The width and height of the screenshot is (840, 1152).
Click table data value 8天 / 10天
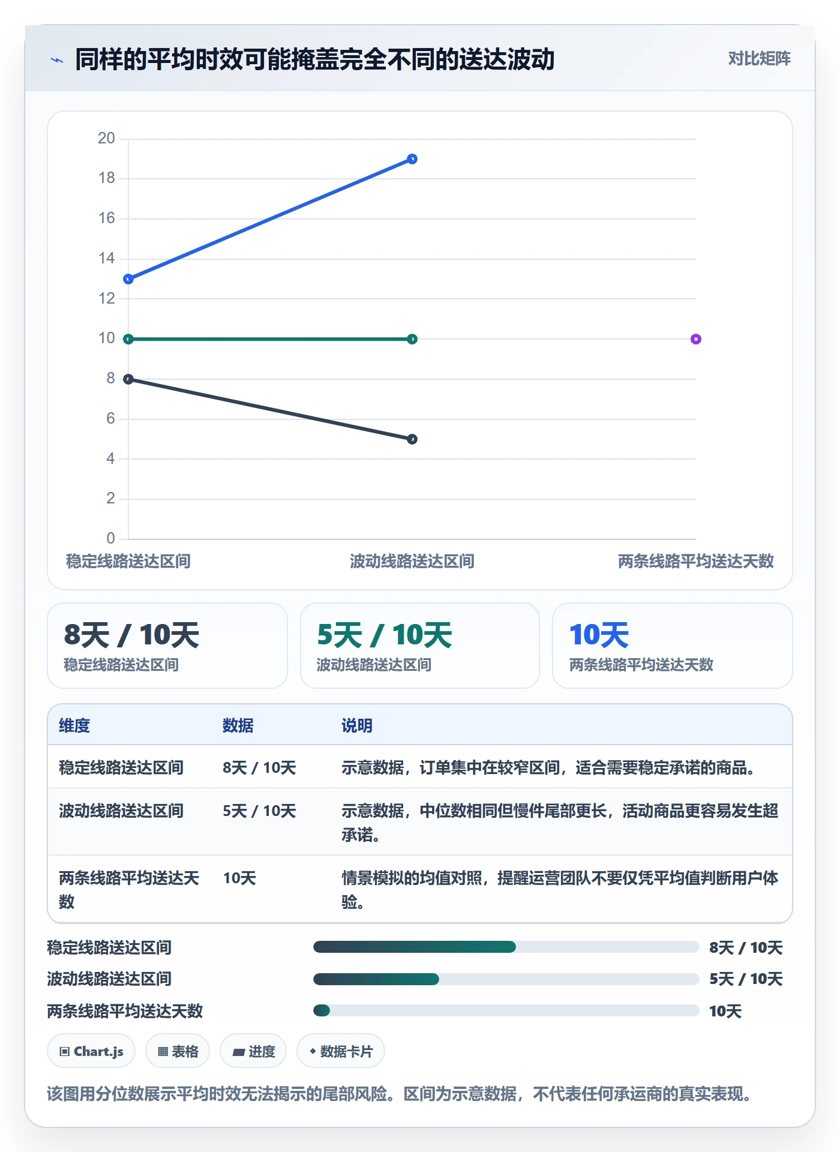pos(259,767)
